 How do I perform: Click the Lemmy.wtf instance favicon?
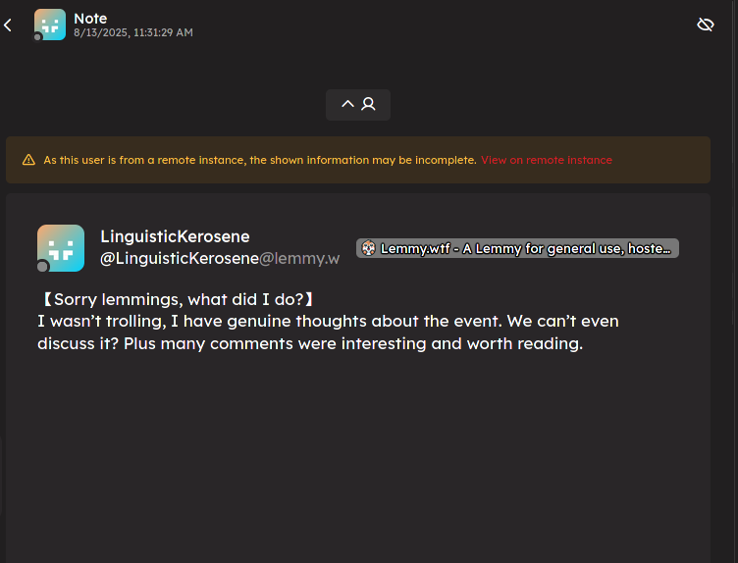tap(369, 248)
